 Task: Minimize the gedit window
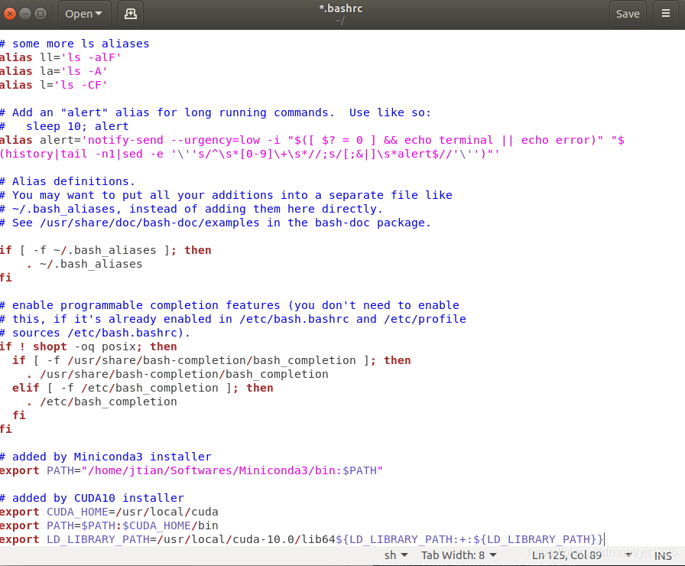pos(25,14)
